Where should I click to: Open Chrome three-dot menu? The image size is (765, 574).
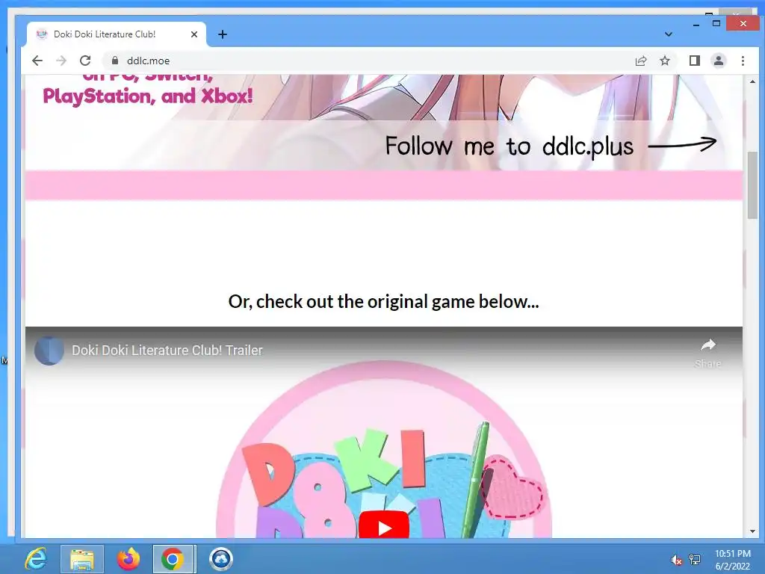(743, 61)
